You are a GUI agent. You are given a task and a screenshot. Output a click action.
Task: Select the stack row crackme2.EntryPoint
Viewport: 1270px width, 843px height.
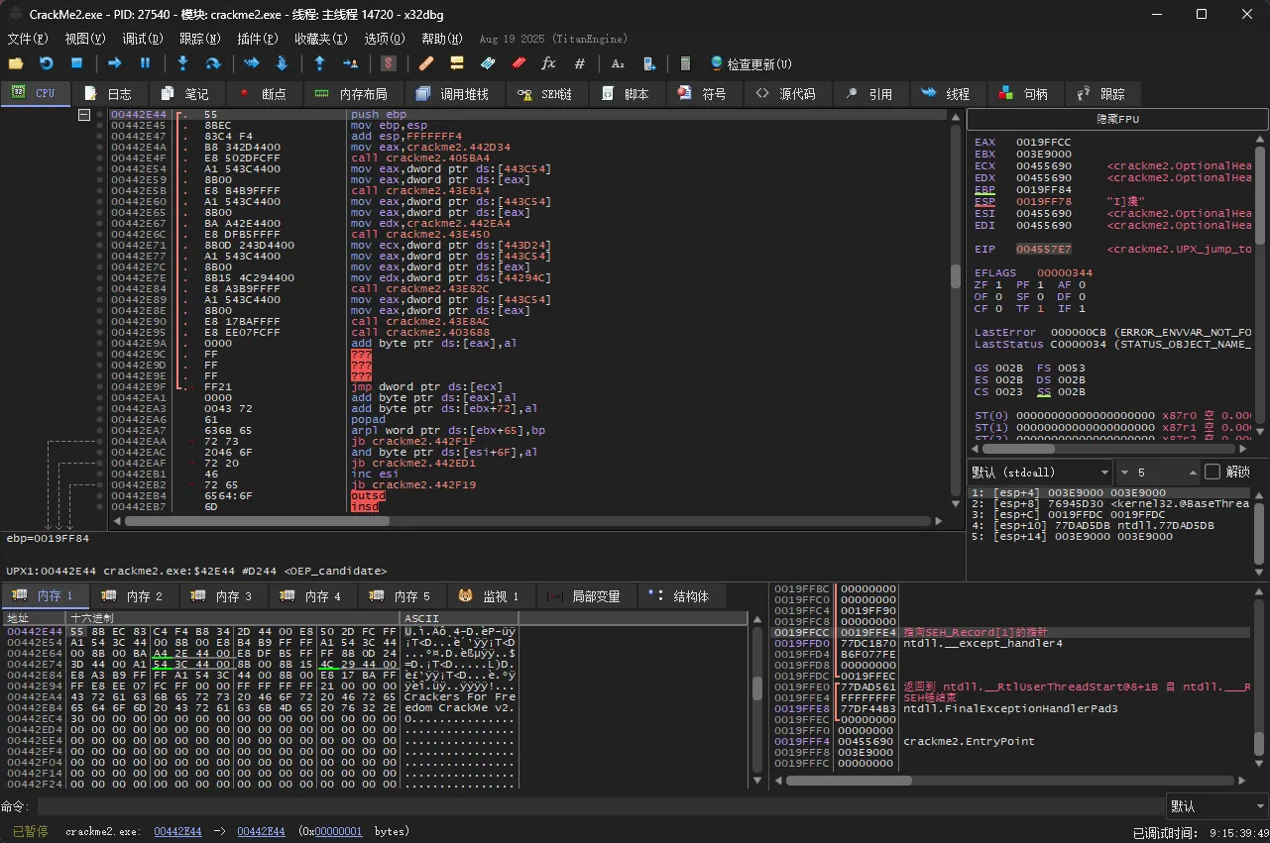(x=1013, y=741)
